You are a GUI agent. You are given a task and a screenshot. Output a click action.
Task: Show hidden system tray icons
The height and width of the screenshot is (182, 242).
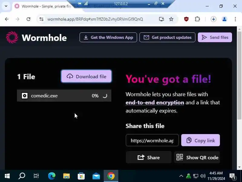181,176
